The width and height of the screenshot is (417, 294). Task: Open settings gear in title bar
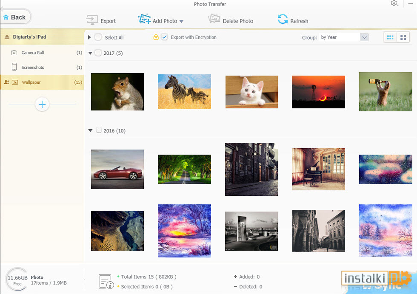tap(394, 3)
